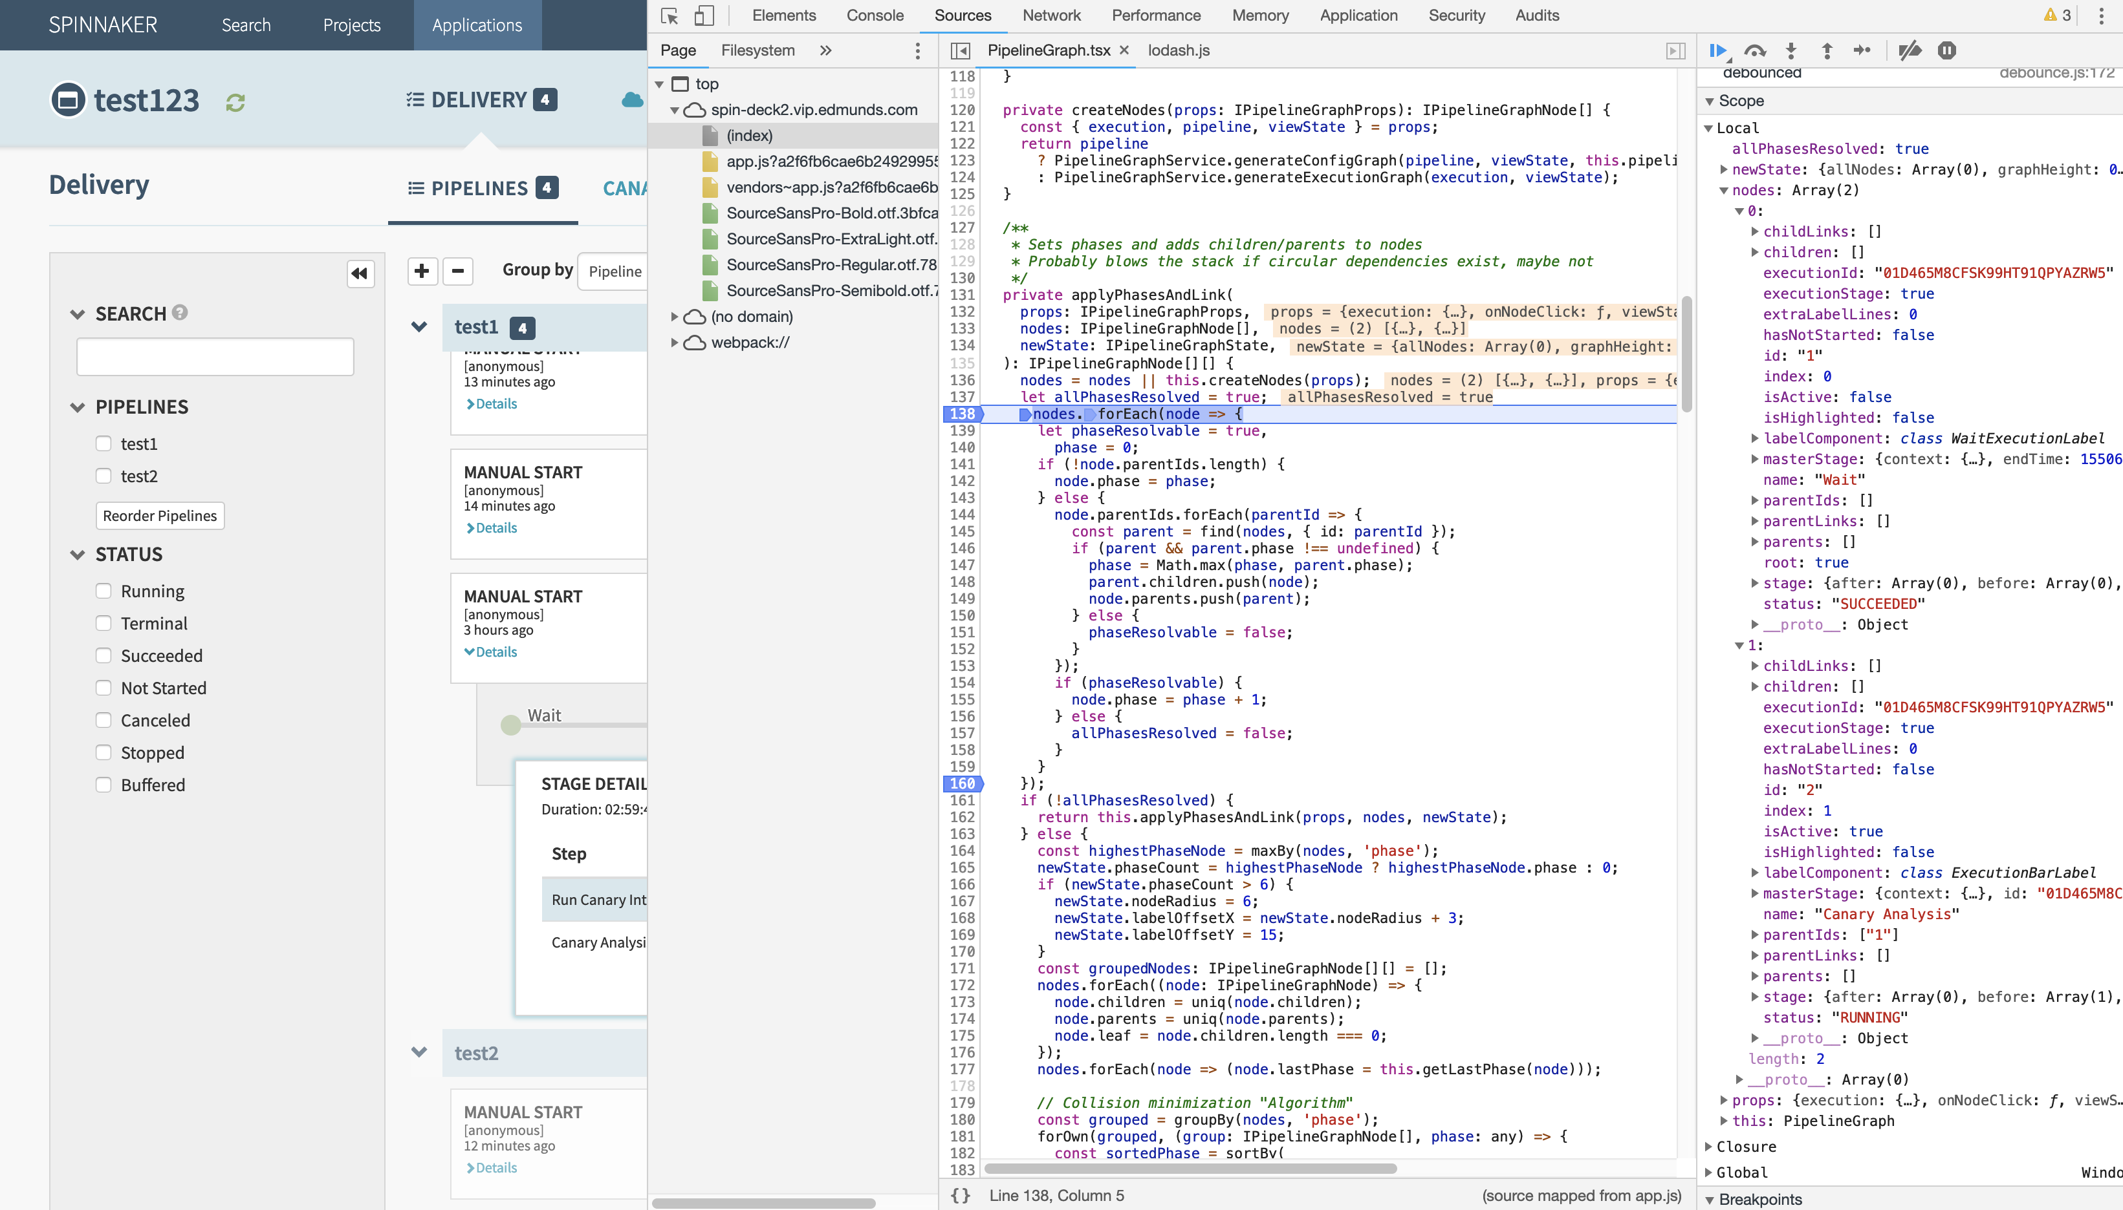Enable the Running status filter
Image resolution: width=2123 pixels, height=1210 pixels.
click(x=104, y=590)
